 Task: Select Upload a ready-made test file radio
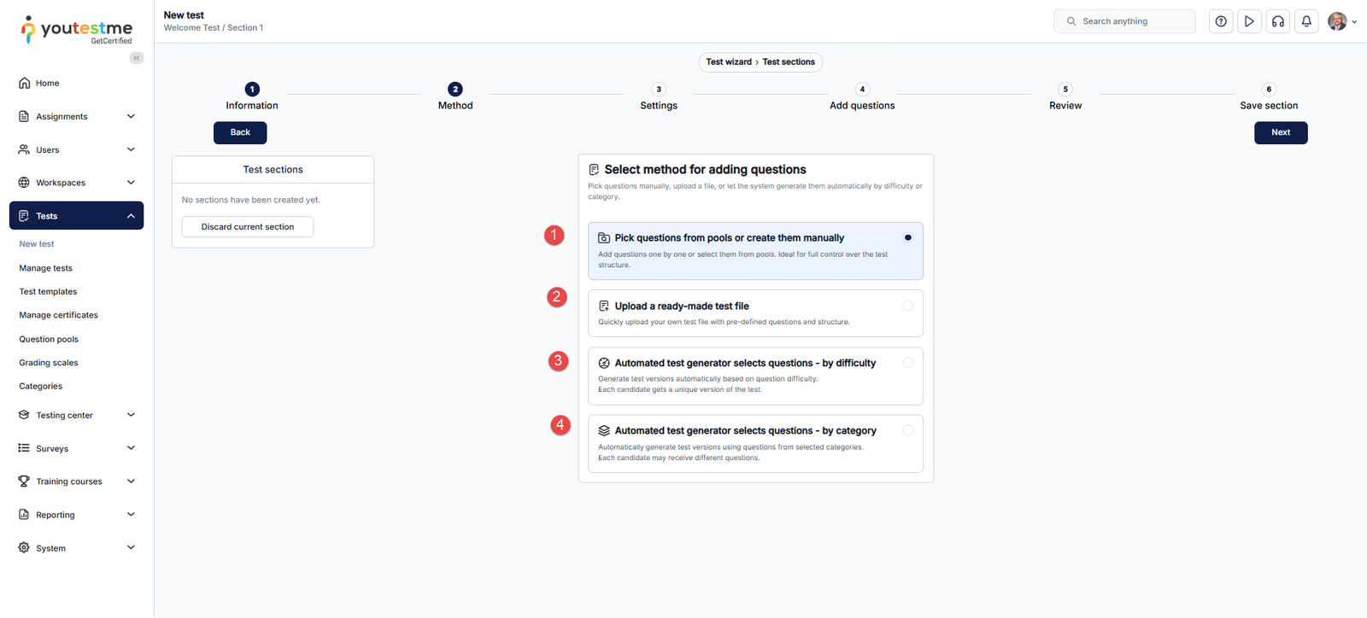point(907,306)
